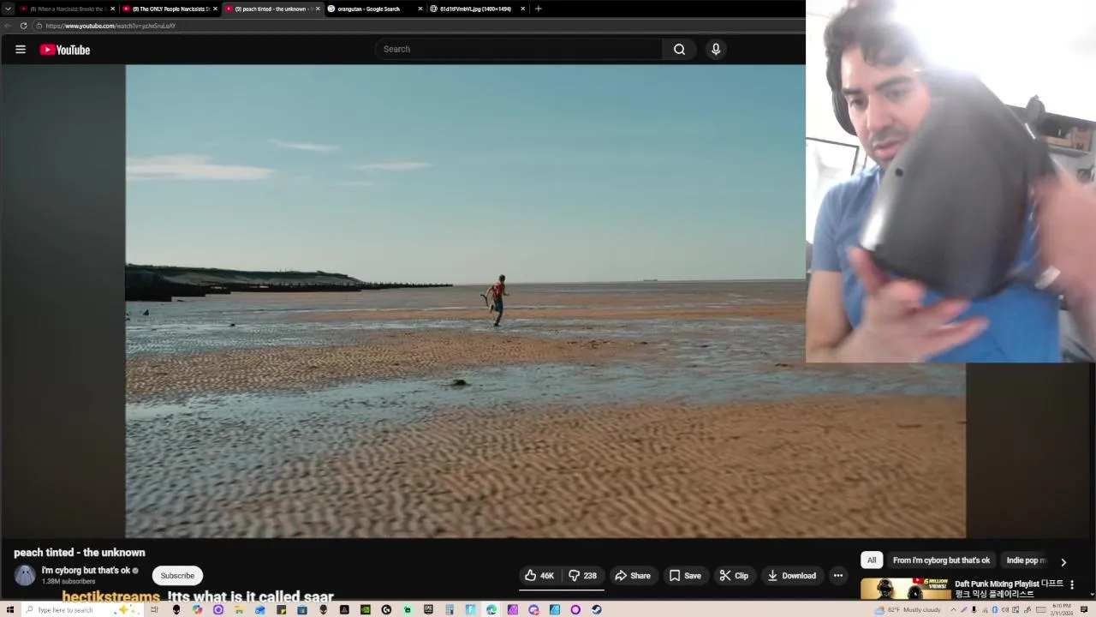
Task: Start voice search with microphone icon
Action: tap(716, 49)
